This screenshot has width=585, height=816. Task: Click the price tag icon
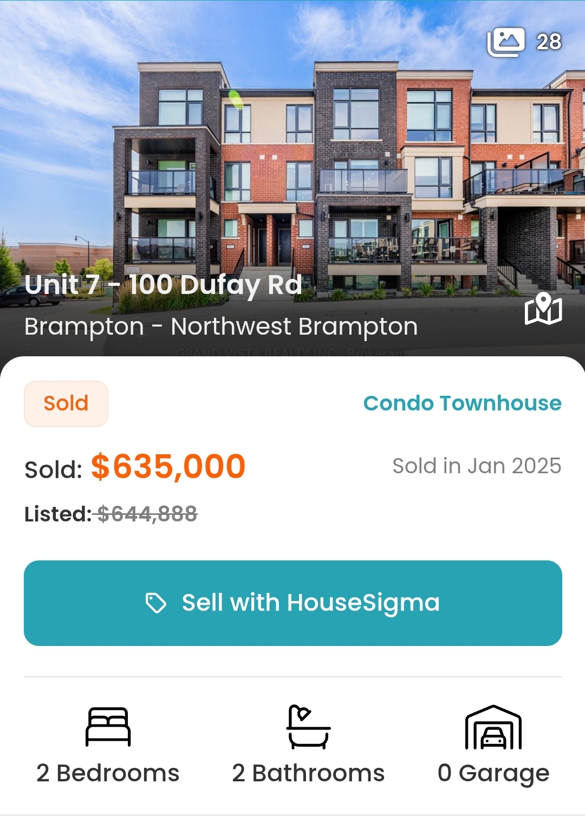pos(156,603)
